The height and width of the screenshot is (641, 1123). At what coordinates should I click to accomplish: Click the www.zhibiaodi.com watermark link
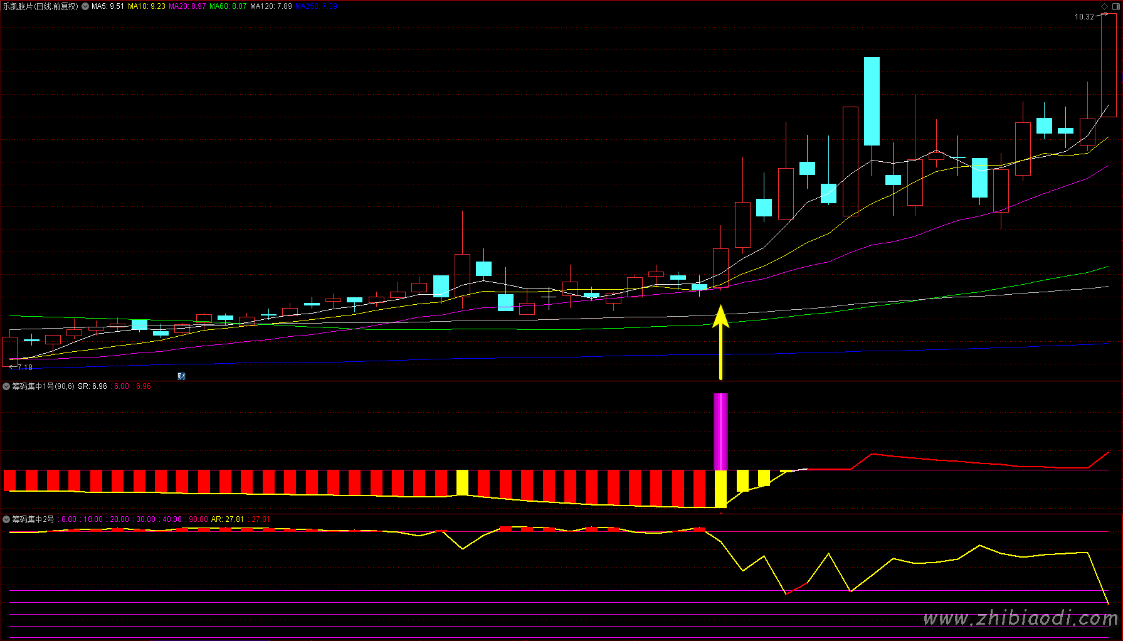pyautogui.click(x=1020, y=618)
